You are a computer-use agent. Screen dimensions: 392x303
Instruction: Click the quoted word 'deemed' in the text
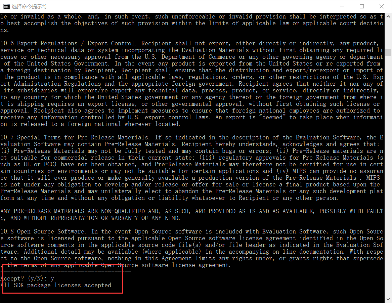click(272, 117)
